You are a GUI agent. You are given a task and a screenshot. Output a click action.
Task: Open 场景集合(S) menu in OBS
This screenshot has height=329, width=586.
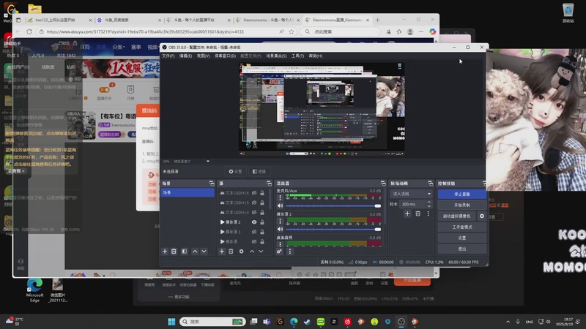click(276, 56)
